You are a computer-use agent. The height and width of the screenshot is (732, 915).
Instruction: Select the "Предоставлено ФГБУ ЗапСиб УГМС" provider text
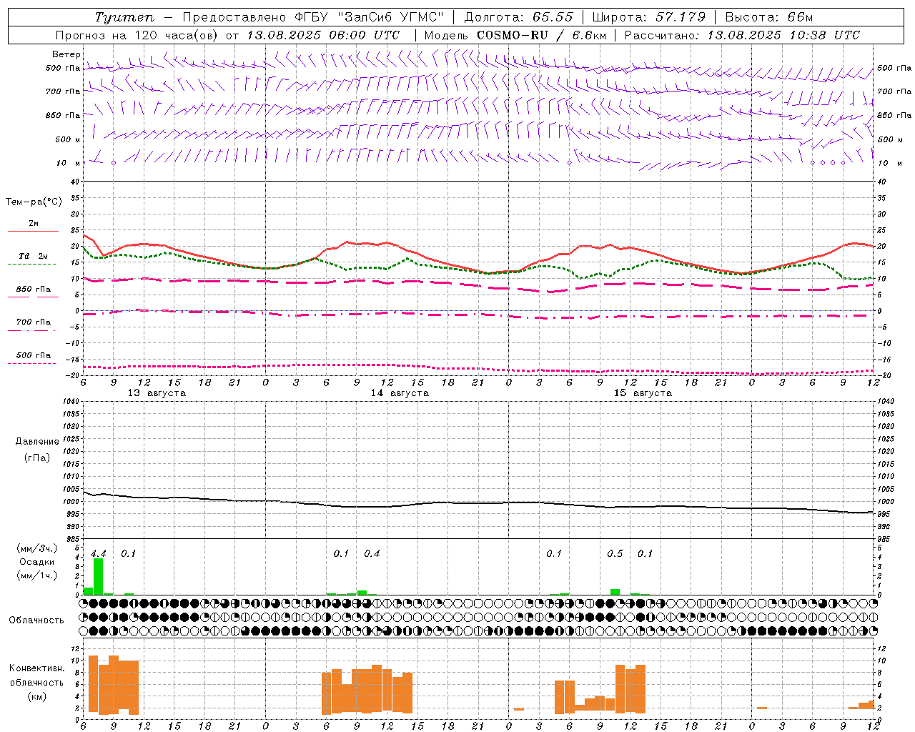coord(313,17)
